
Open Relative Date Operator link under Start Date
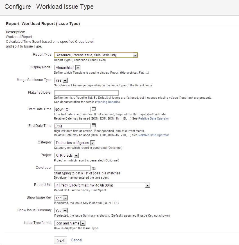[154, 118]
